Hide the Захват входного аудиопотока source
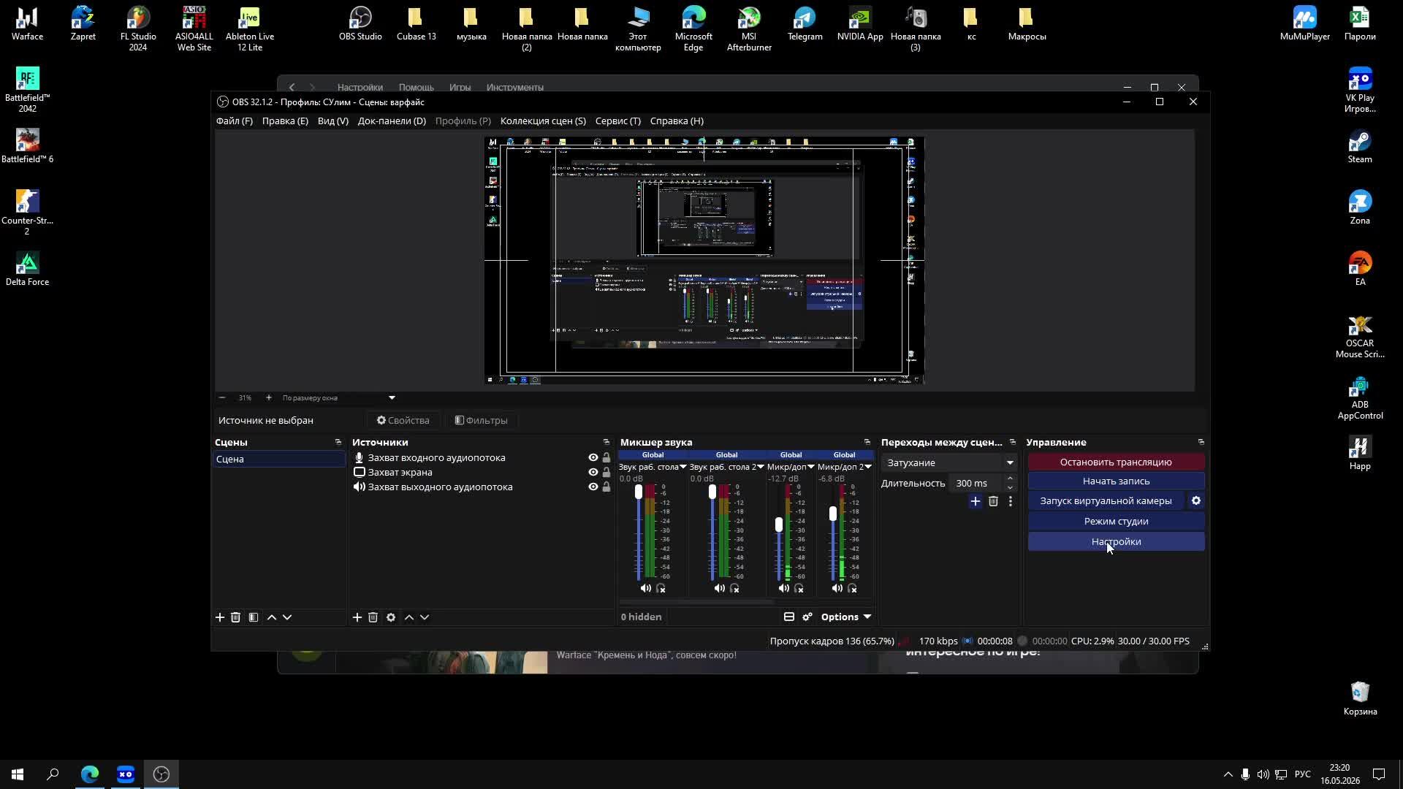Screen dimensions: 1403x789 (593, 458)
